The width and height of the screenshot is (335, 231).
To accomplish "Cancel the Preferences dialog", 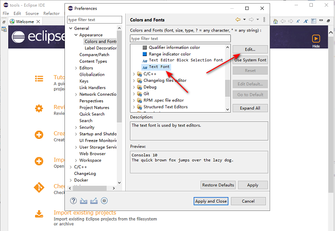I will click(x=248, y=201).
